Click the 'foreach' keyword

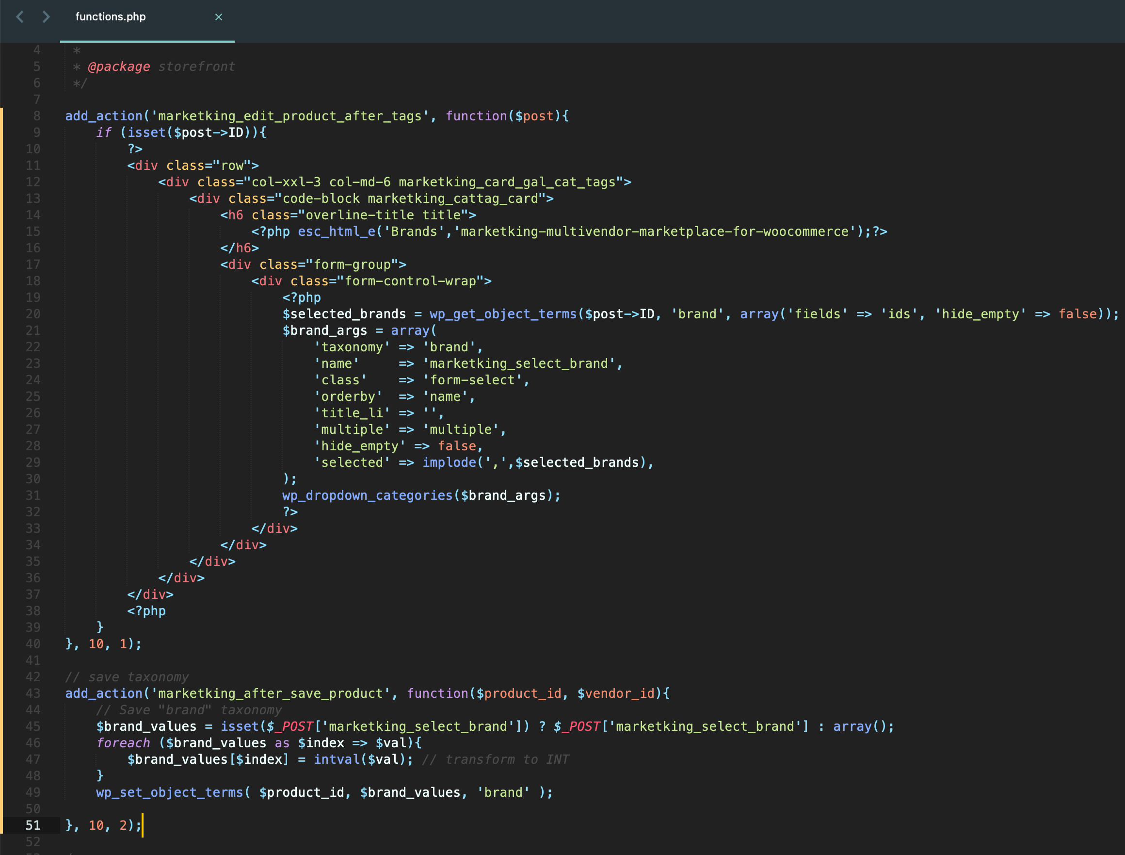click(x=123, y=742)
